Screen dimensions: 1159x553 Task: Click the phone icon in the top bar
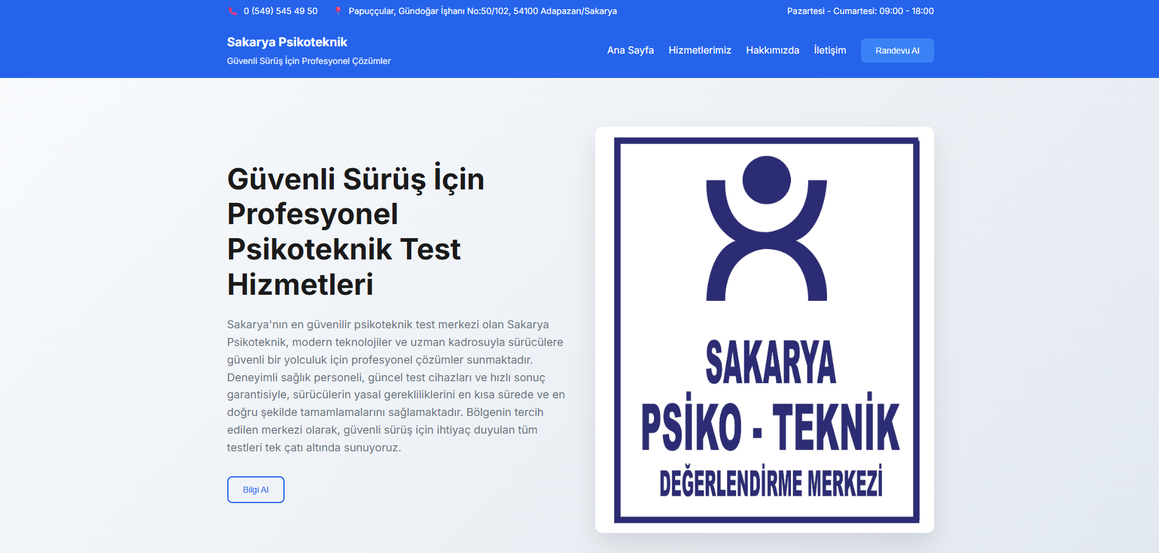(x=232, y=10)
